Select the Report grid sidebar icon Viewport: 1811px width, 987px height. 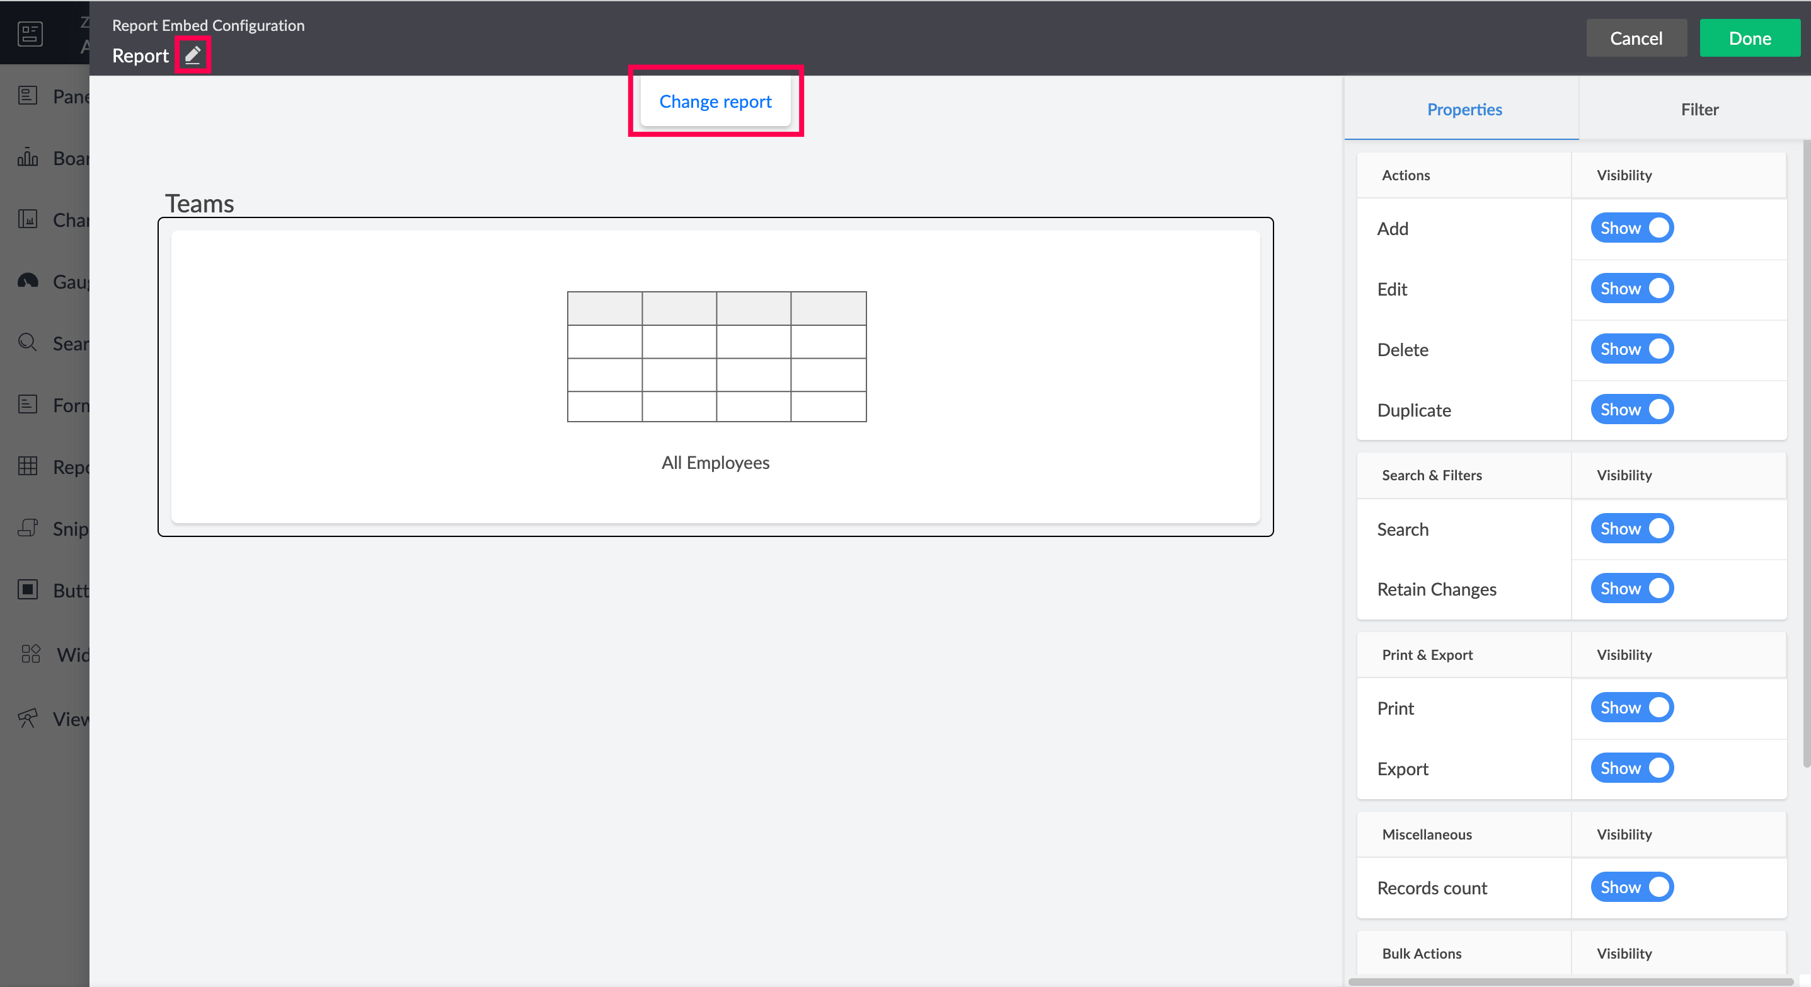click(28, 466)
